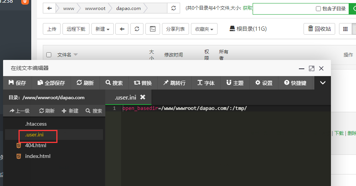The image size is (356, 186).
Task: Click sidebar 刷新 refresh button
Action: (x=47, y=111)
